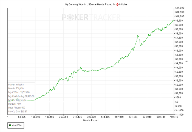The image size is (192, 132).
Task: Click the graph line's final point near $9,500
Action: click(173, 20)
